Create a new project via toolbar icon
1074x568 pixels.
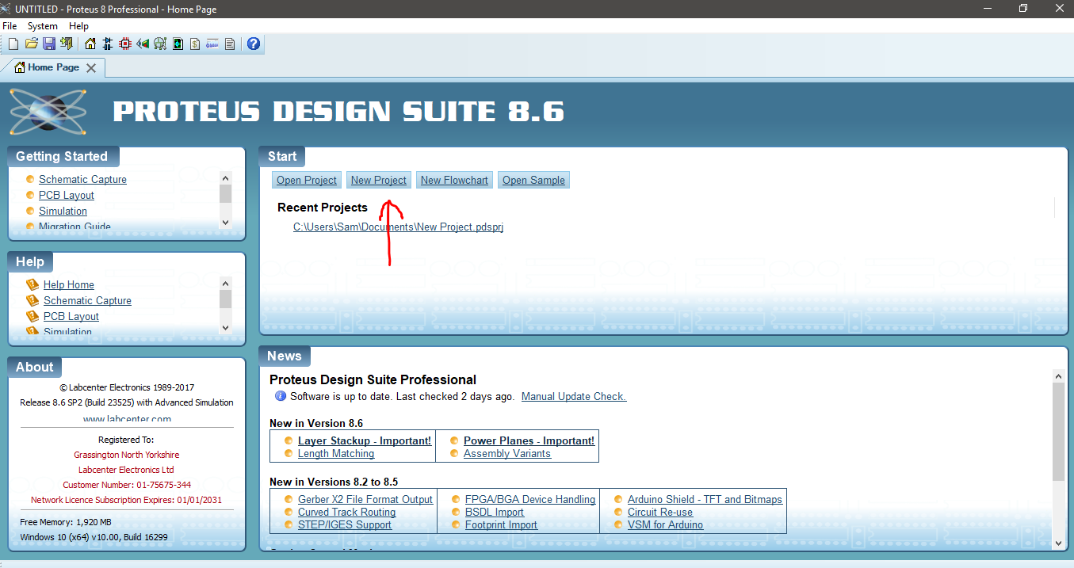(13, 44)
